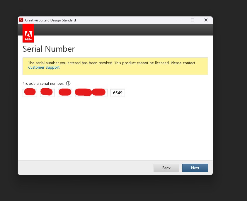Viewport: 247px width, 201px height.
Task: Click the Adobe logo in the header
Action: (28, 33)
